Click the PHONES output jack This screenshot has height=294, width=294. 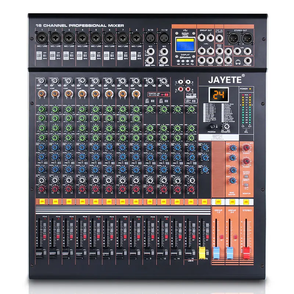tap(247, 61)
